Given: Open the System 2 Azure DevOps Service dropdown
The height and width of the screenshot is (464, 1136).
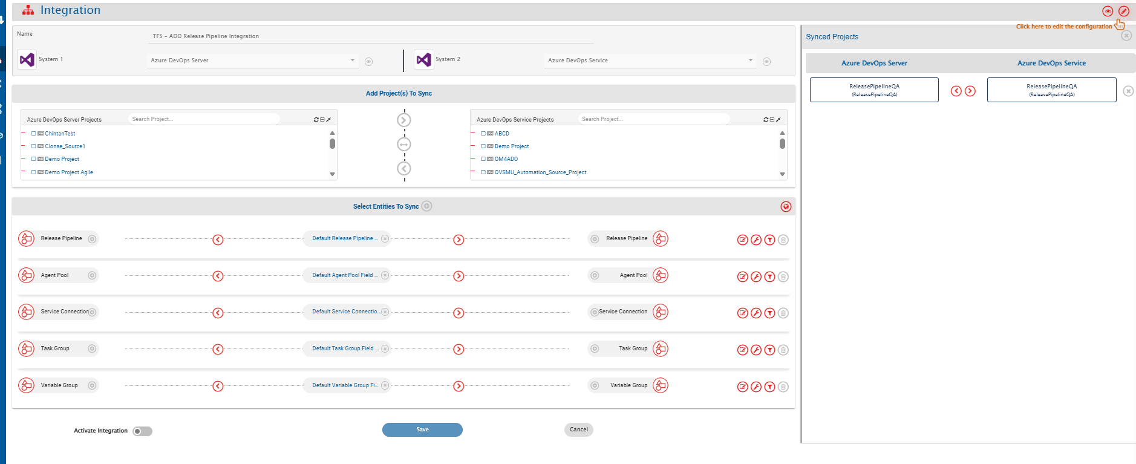Looking at the screenshot, I should (x=650, y=60).
